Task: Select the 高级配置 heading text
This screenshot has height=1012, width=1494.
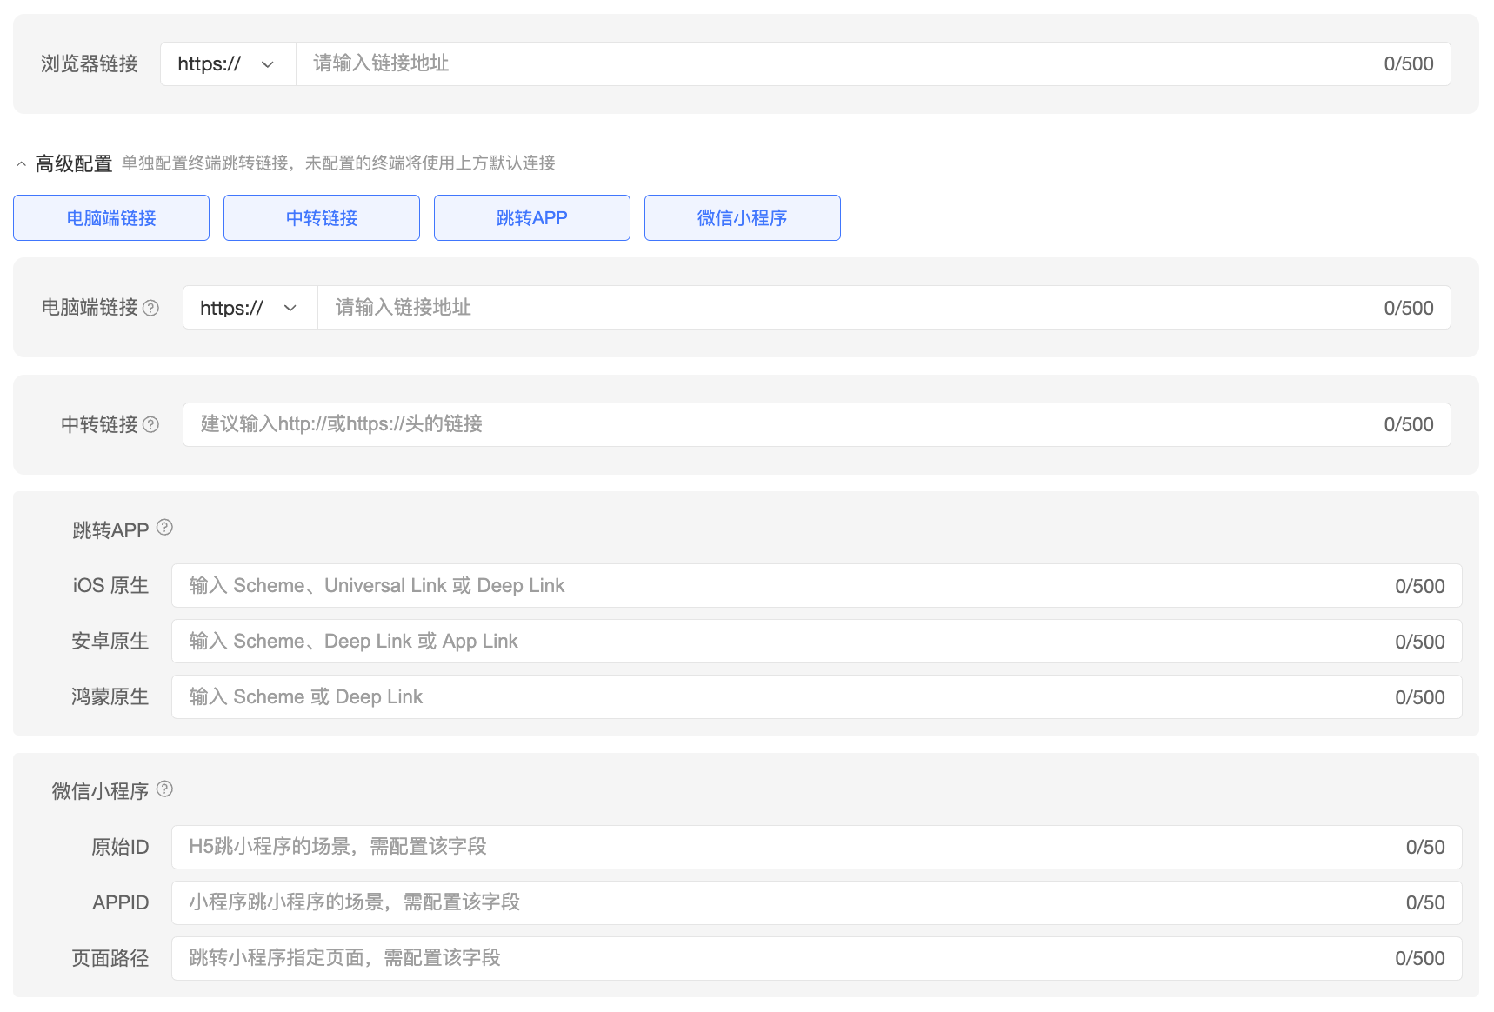Action: point(74,163)
